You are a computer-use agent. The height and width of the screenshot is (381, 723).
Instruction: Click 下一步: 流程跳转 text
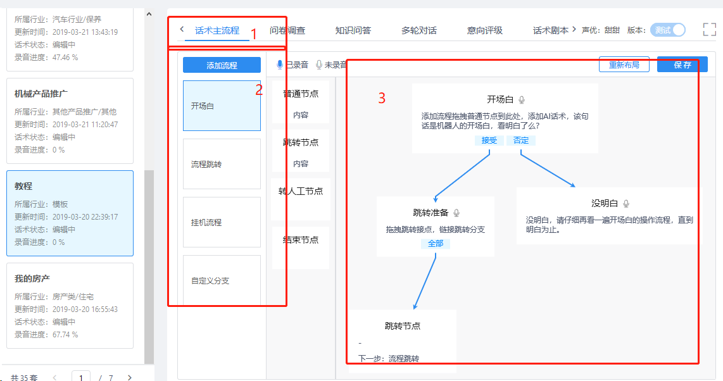[x=389, y=358]
